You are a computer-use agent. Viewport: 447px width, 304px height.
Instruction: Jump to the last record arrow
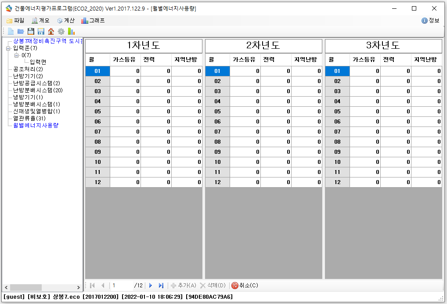pos(161,286)
